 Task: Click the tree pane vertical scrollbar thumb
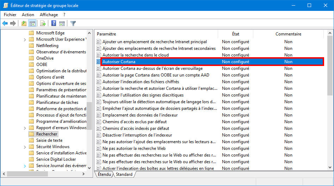(x=89, y=116)
